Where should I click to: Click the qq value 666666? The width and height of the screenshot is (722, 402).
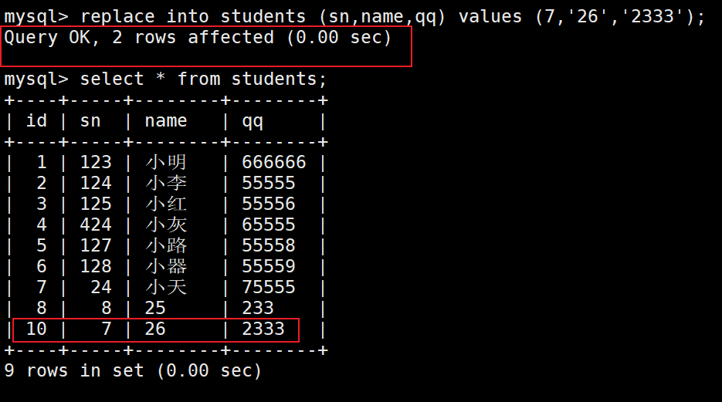(x=274, y=162)
